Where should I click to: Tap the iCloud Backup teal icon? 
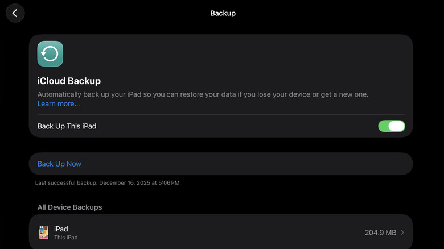50,54
